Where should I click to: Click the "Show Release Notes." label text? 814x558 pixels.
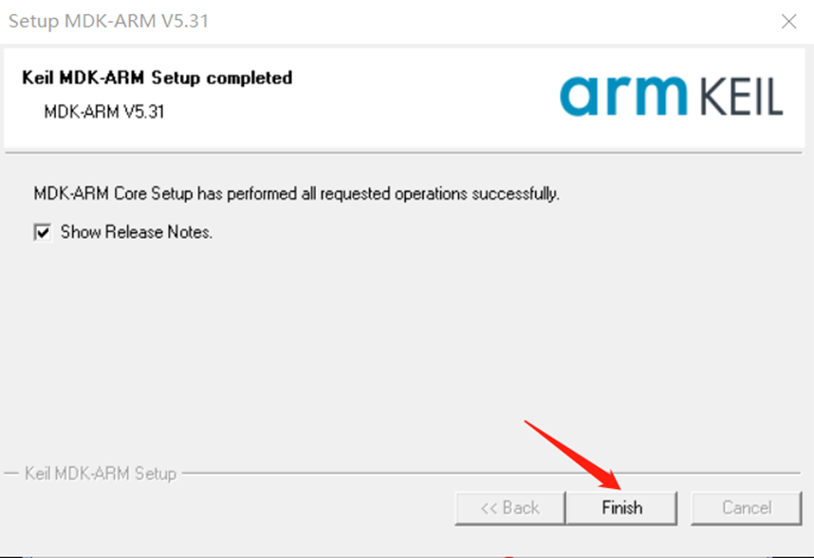136,232
